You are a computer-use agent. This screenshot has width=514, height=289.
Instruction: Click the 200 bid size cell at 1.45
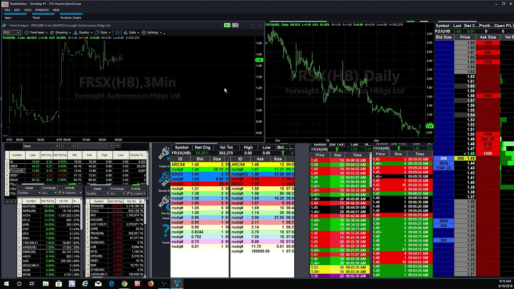pyautogui.click(x=443, y=158)
